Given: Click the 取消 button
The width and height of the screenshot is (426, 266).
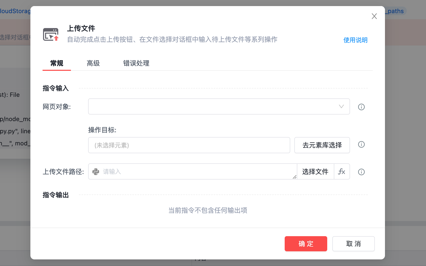Looking at the screenshot, I should click(x=353, y=244).
